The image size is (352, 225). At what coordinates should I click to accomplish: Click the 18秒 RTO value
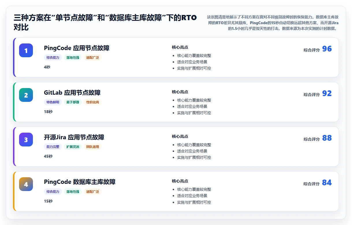[48, 112]
